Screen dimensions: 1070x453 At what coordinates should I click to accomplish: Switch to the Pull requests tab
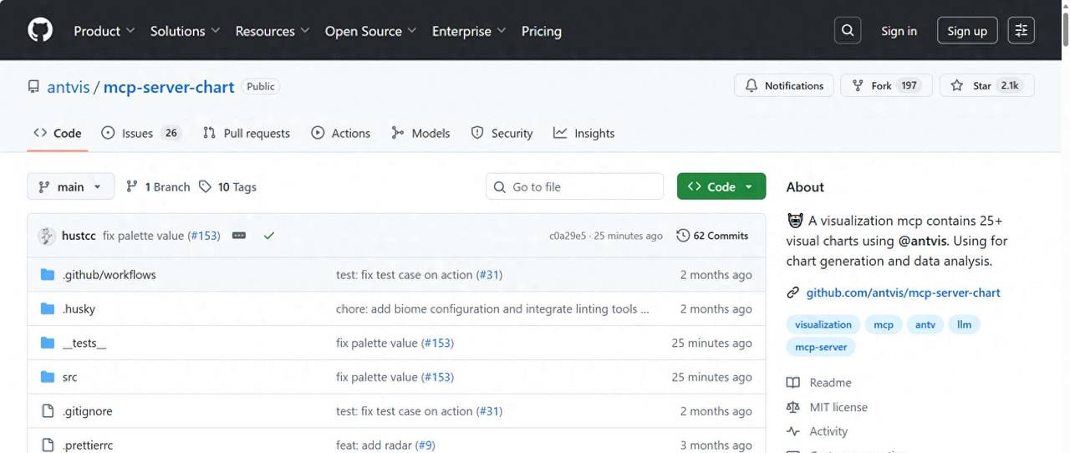(247, 134)
